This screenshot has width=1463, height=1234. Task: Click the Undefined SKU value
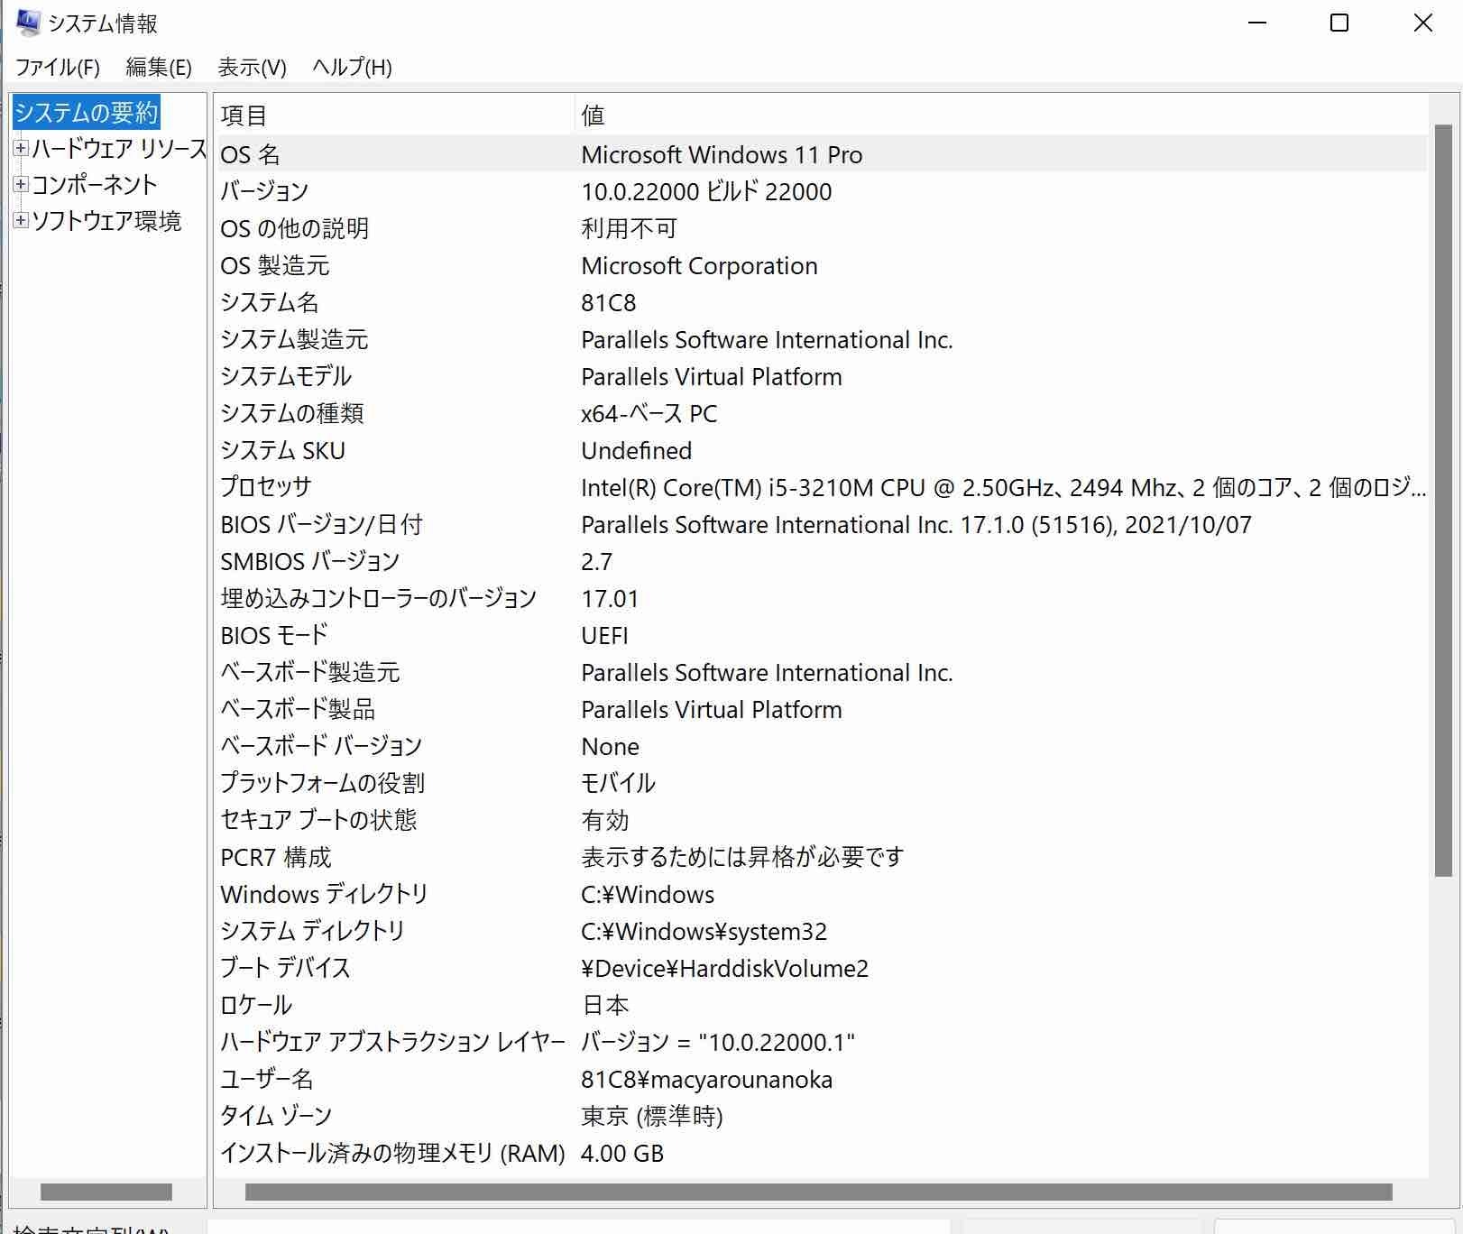coord(637,450)
